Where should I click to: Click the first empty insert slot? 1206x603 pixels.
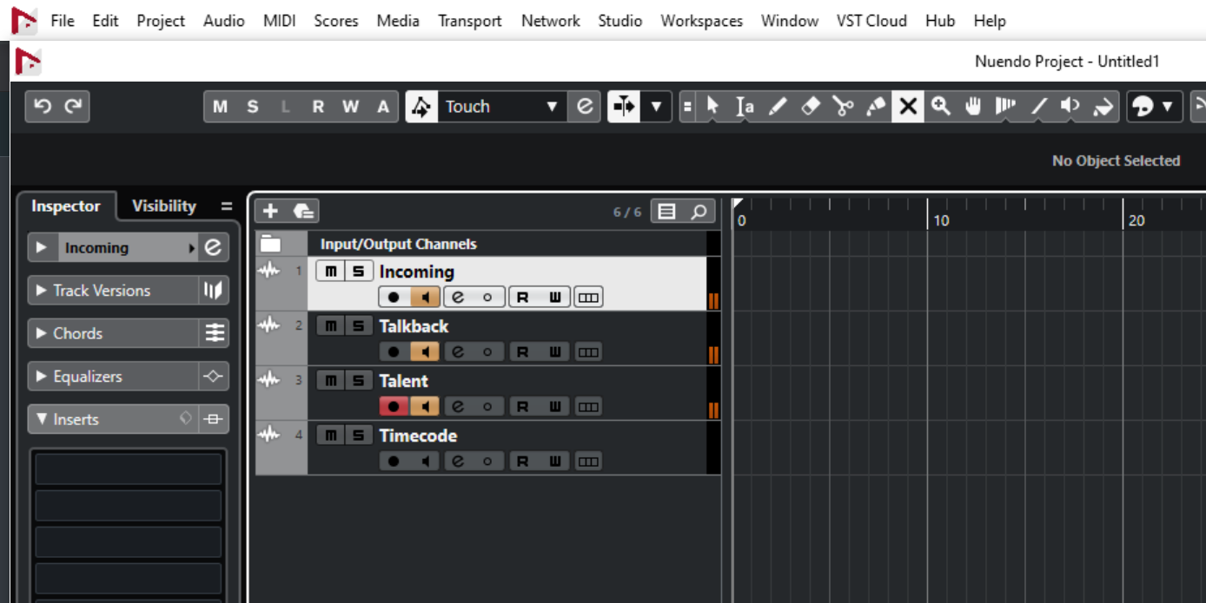128,469
